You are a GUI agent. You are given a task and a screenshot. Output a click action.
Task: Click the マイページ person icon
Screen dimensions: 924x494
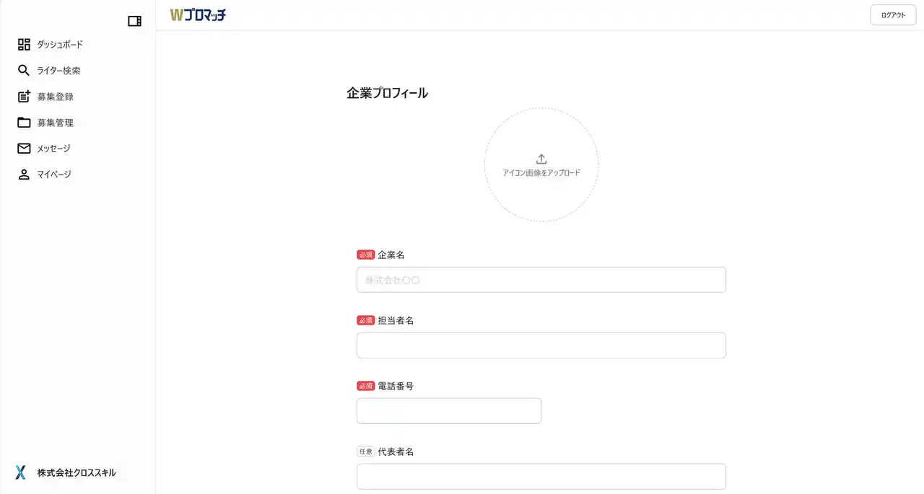click(x=24, y=175)
